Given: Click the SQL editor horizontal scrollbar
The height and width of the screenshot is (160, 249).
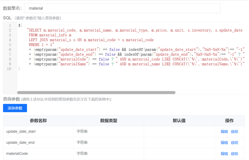Looking at the screenshot, I should click(96, 93).
